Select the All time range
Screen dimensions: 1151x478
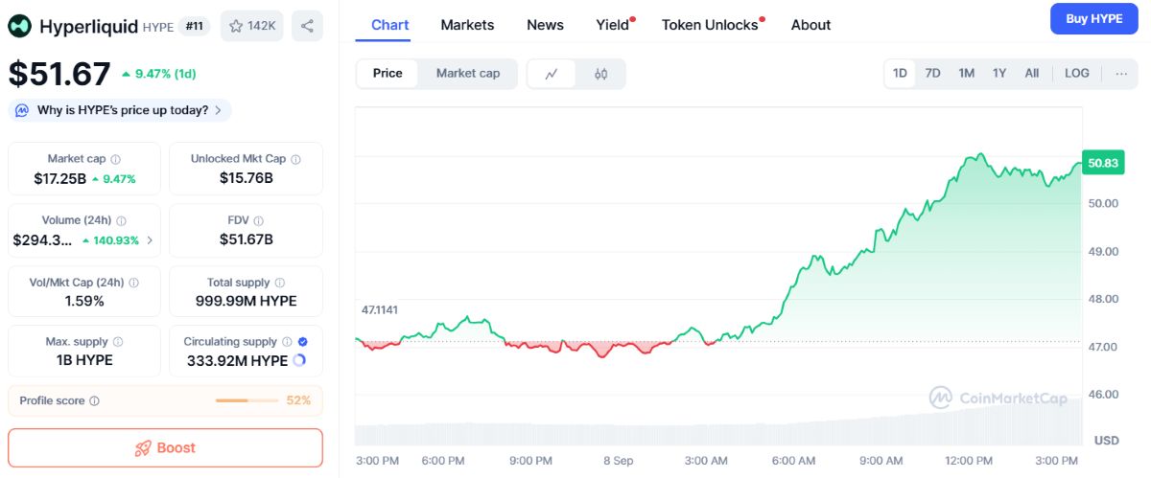[x=1032, y=74]
